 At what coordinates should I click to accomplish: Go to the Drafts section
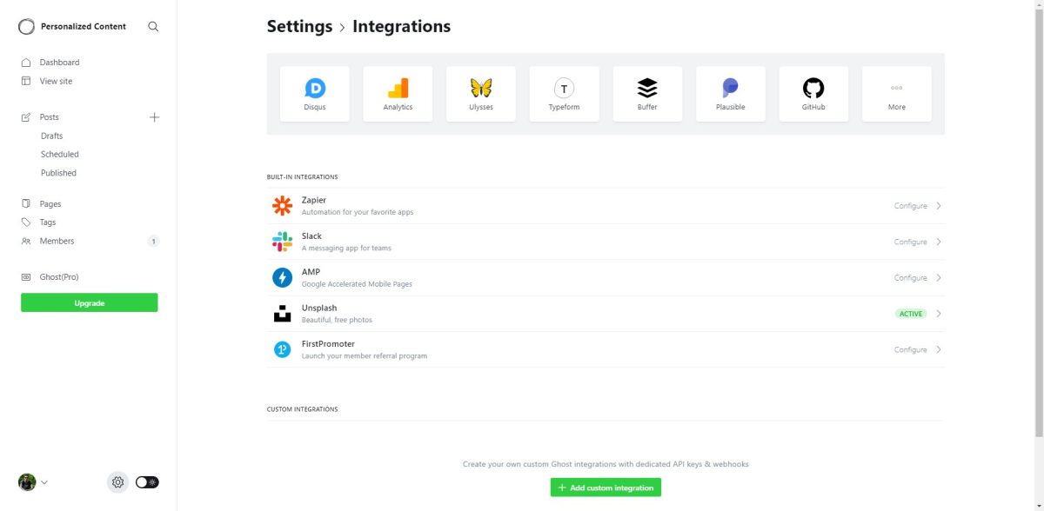click(x=51, y=136)
